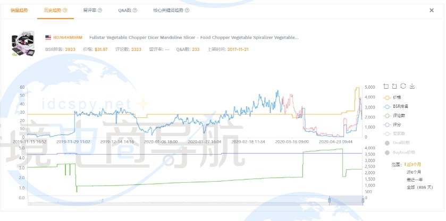Viewport: 446px width, 221px height.
Task: Switch to the 销量趋势 tab
Action: click(20, 10)
